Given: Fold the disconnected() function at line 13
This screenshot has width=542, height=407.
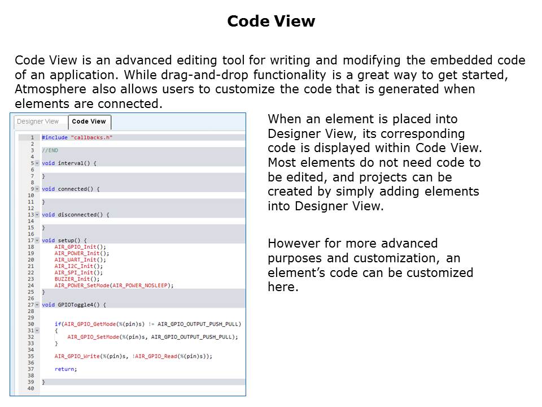Looking at the screenshot, I should pos(37,215).
